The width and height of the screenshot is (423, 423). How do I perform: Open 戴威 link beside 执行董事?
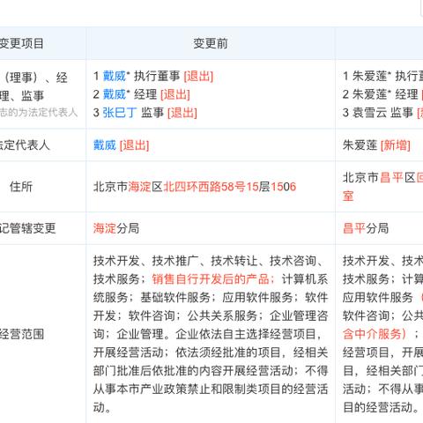point(114,77)
